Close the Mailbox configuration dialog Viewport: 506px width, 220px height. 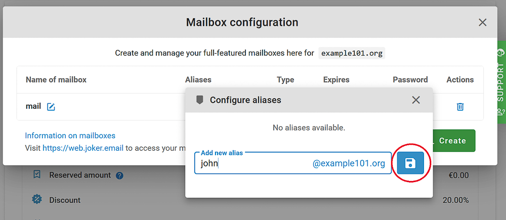pyautogui.click(x=482, y=22)
